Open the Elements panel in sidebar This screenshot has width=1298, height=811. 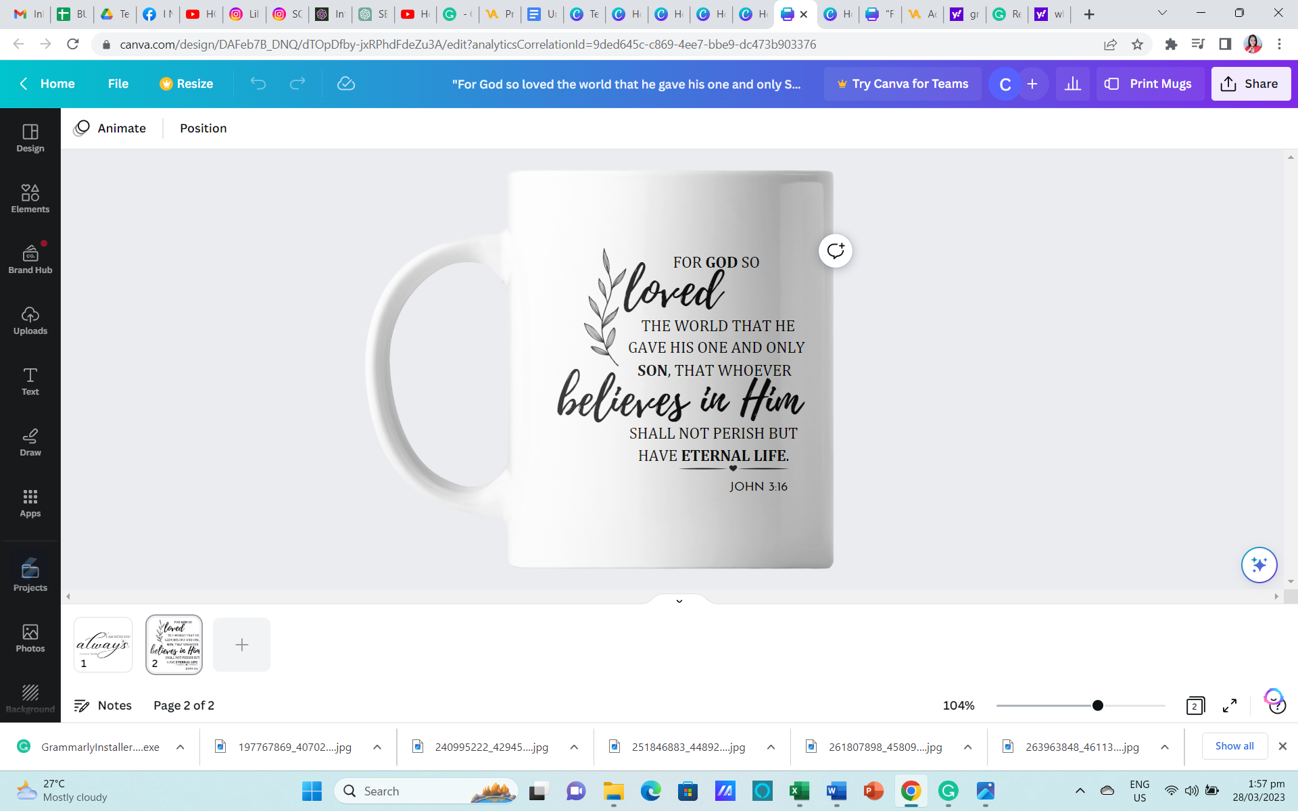point(30,199)
